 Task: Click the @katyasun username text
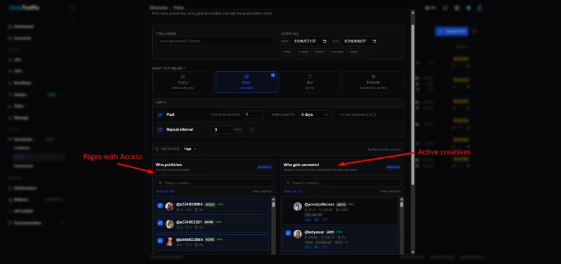point(314,232)
